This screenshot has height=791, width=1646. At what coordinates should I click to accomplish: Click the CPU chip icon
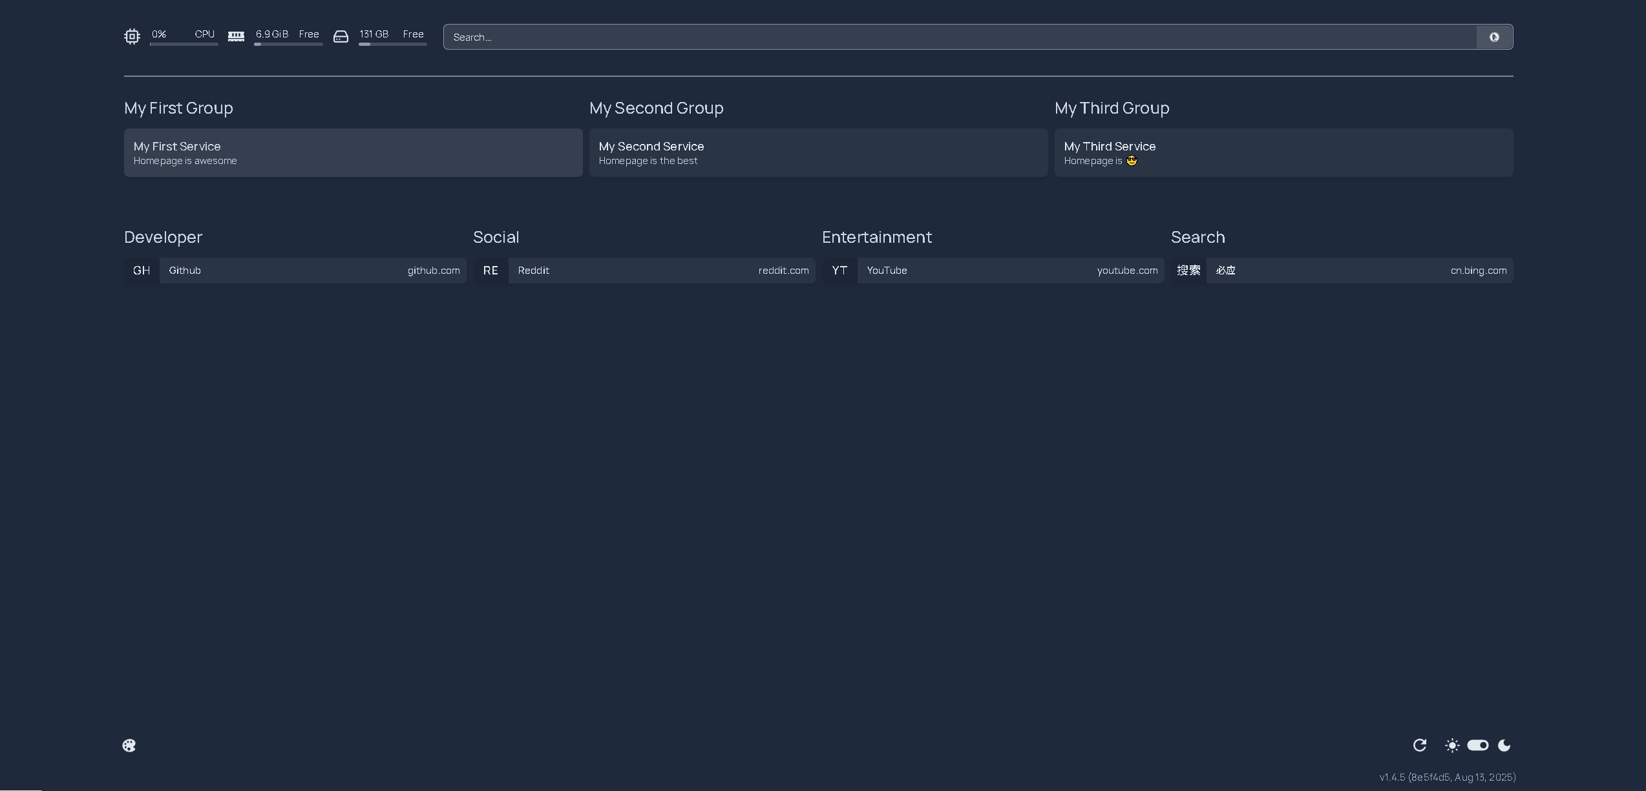pos(132,36)
